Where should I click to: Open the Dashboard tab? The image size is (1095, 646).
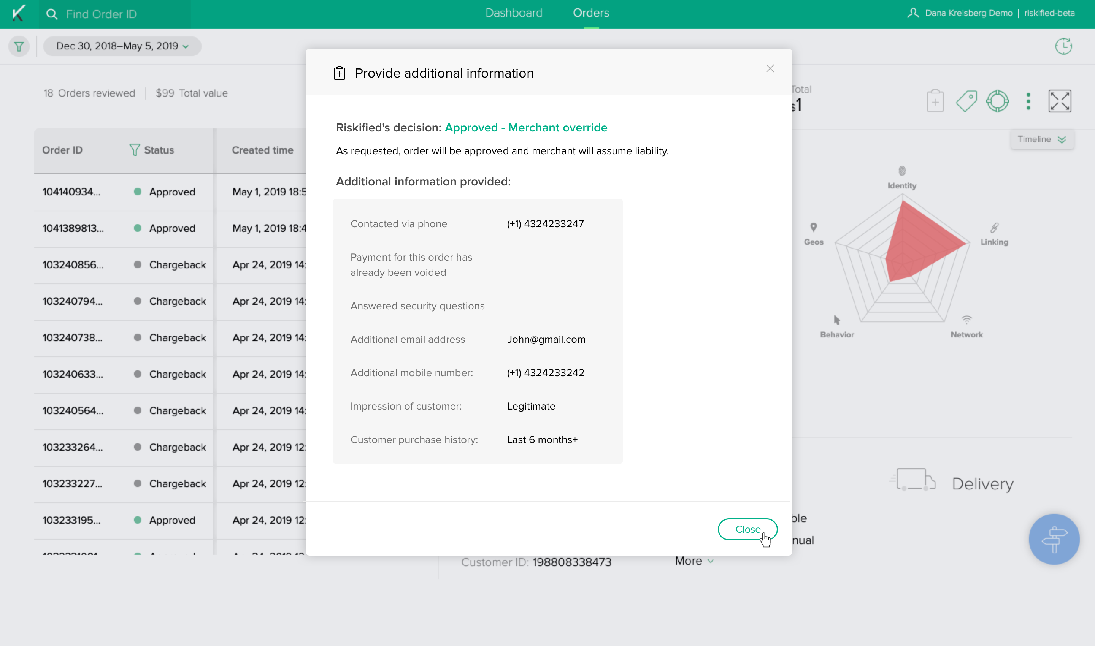pyautogui.click(x=514, y=13)
